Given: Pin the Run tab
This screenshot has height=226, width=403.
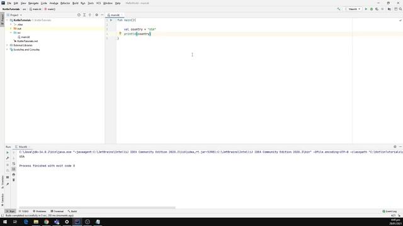Looking at the screenshot, I should [8, 184].
